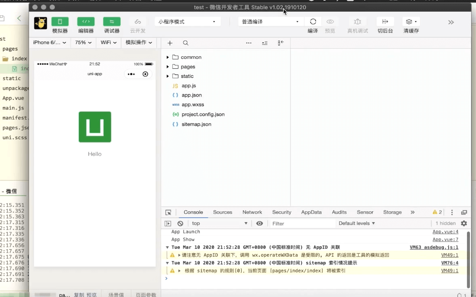Toggle the console sidebar icon
The width and height of the screenshot is (476, 297).
point(168,223)
